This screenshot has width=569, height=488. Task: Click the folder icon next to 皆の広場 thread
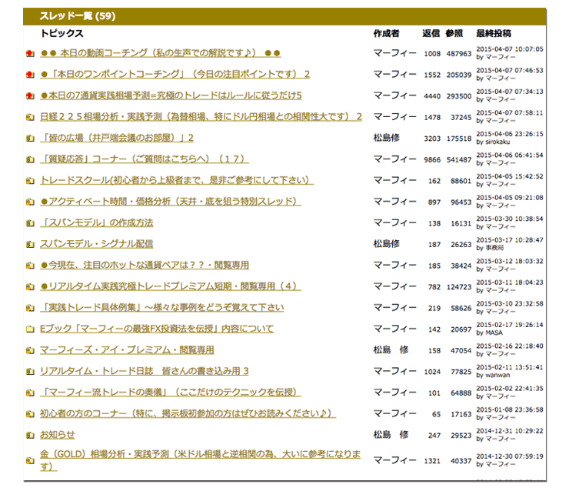pos(30,139)
